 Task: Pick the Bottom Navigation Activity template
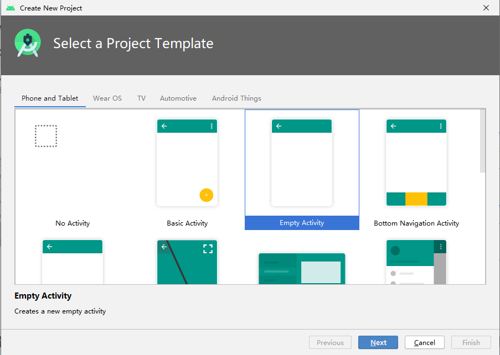[416, 163]
